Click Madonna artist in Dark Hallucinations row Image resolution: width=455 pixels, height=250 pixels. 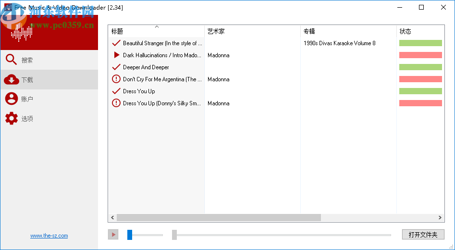(x=219, y=55)
